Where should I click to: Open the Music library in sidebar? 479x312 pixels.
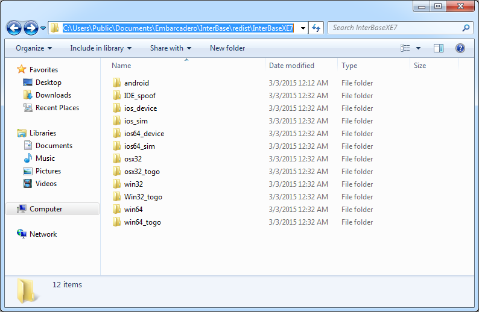point(45,158)
